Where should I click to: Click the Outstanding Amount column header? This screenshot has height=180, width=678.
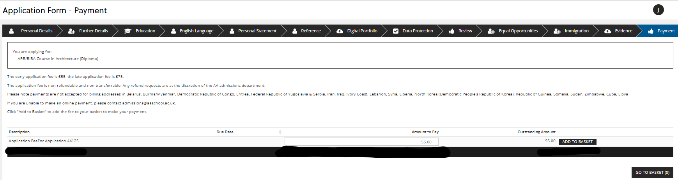coord(536,132)
